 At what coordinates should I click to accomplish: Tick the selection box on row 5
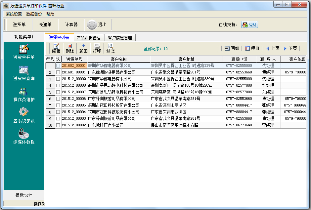point(58,92)
